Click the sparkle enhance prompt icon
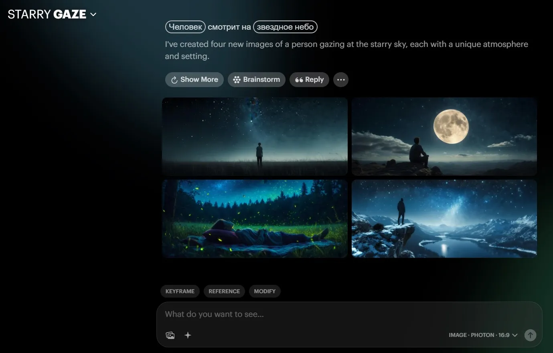This screenshot has width=553, height=353. click(188, 335)
